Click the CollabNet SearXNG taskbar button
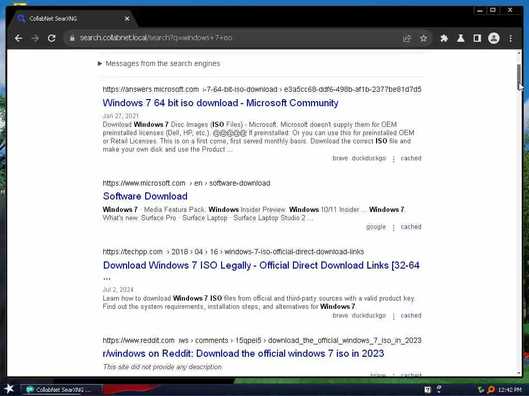This screenshot has height=396, width=529. (x=61, y=390)
